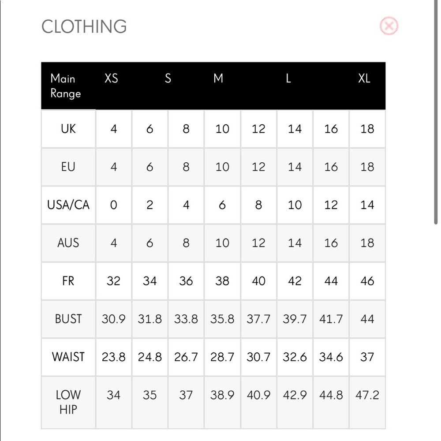Click the M column header
The image size is (441, 441).
click(x=218, y=78)
